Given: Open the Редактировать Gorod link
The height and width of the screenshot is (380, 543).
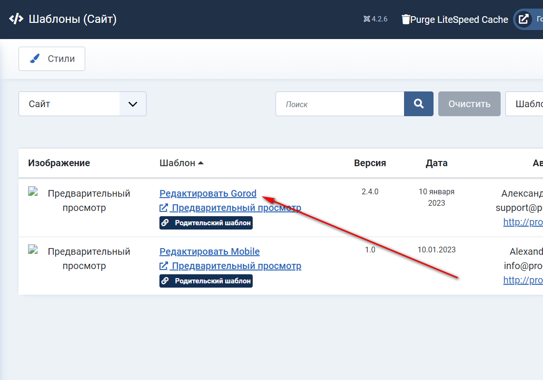Looking at the screenshot, I should click(x=208, y=193).
